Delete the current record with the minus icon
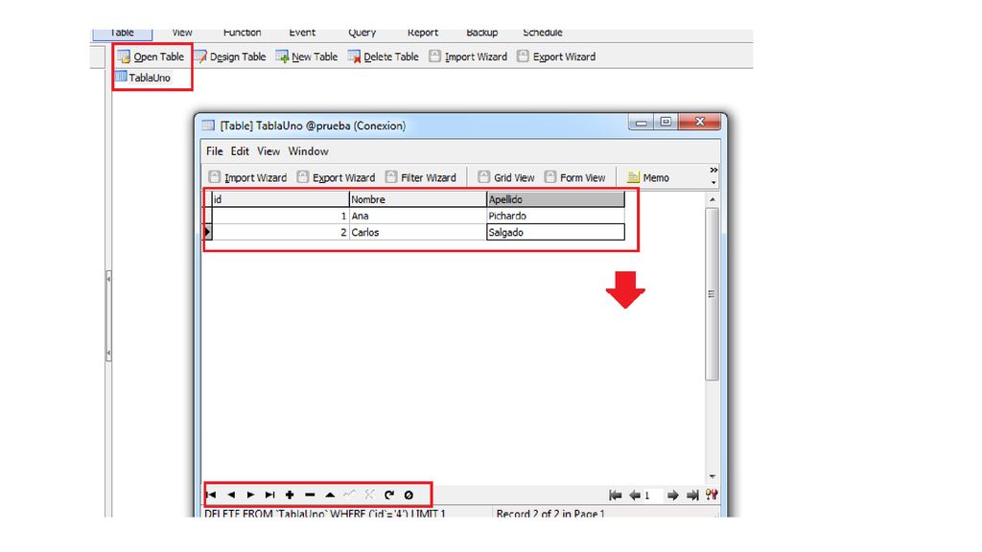 pos(310,495)
